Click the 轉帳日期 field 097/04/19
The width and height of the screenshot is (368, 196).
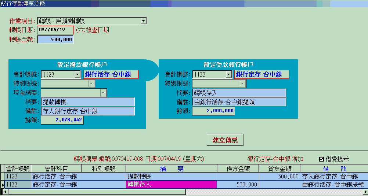(55, 30)
